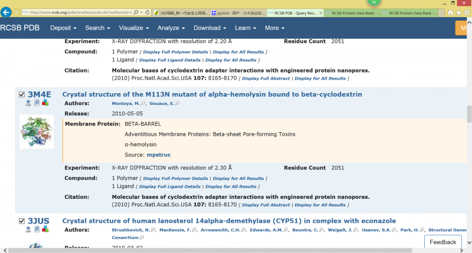Click the vertical scrollbar thumb

tap(469, 114)
